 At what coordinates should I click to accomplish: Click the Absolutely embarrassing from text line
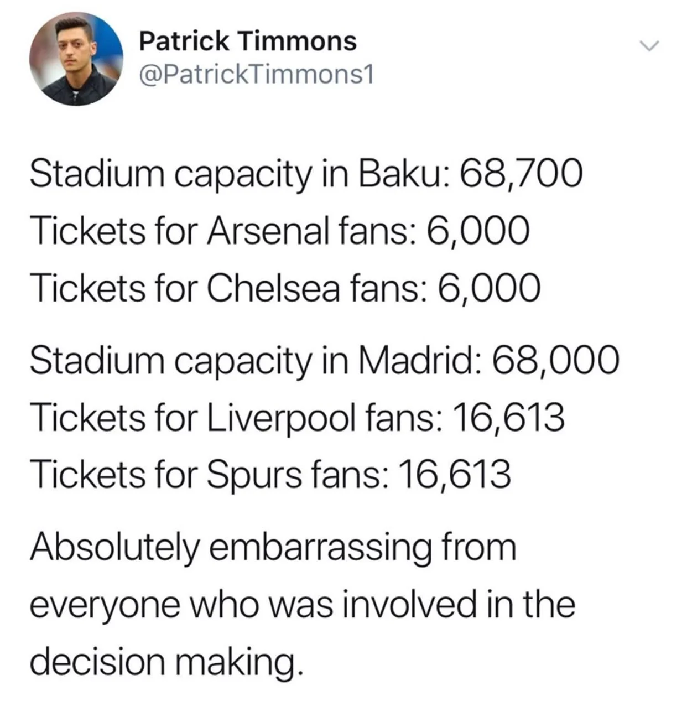click(273, 547)
